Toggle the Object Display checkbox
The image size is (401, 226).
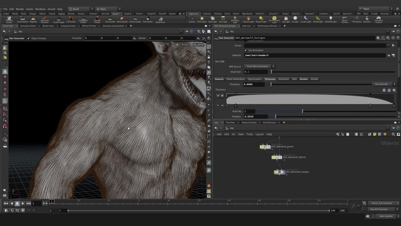(28, 38)
